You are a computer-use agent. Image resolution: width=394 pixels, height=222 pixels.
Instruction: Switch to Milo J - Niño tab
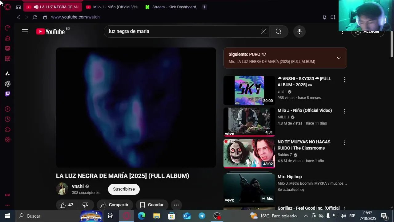click(x=112, y=7)
